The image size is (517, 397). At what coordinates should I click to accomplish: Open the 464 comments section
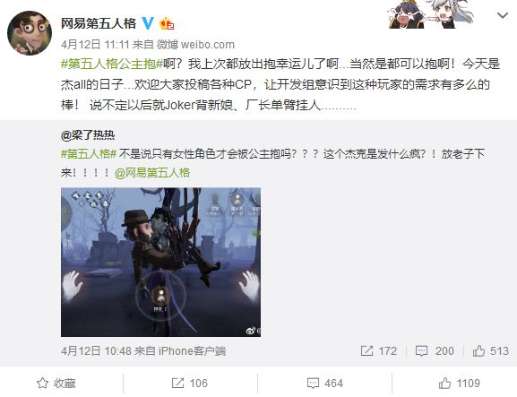(324, 384)
